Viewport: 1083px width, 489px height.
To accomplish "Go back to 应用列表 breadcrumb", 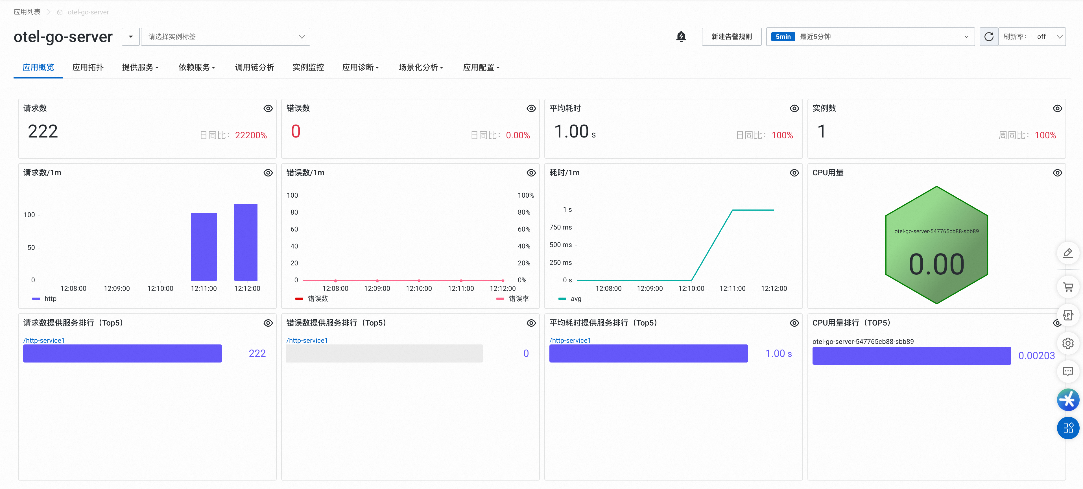I will point(27,12).
